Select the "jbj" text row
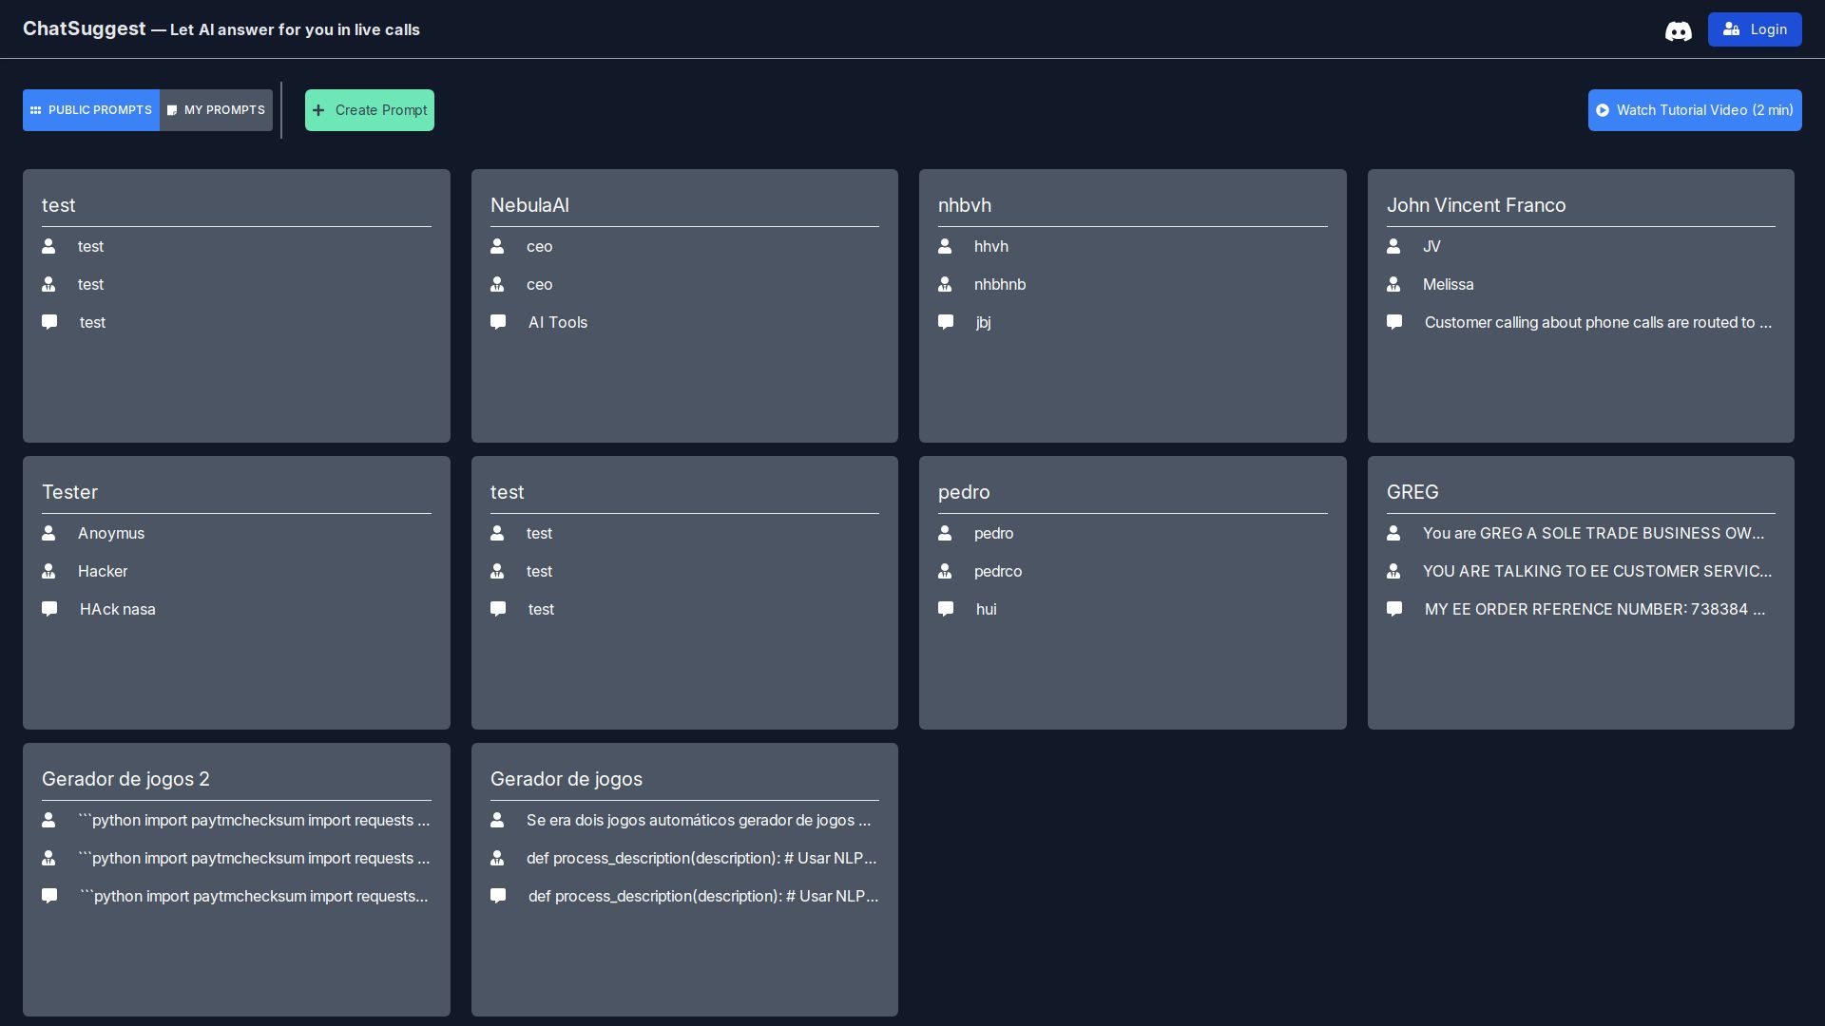 [x=984, y=322]
